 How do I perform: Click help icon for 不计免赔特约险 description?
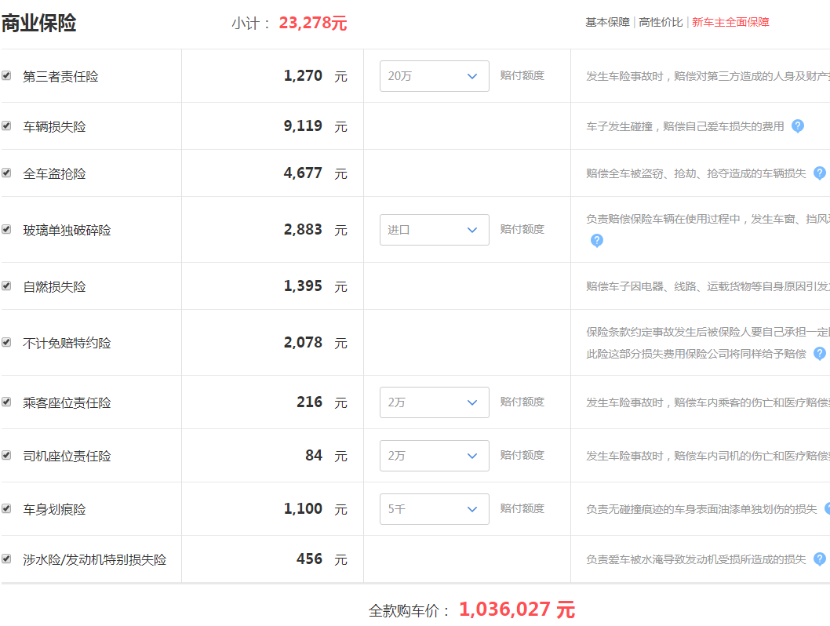tap(820, 354)
